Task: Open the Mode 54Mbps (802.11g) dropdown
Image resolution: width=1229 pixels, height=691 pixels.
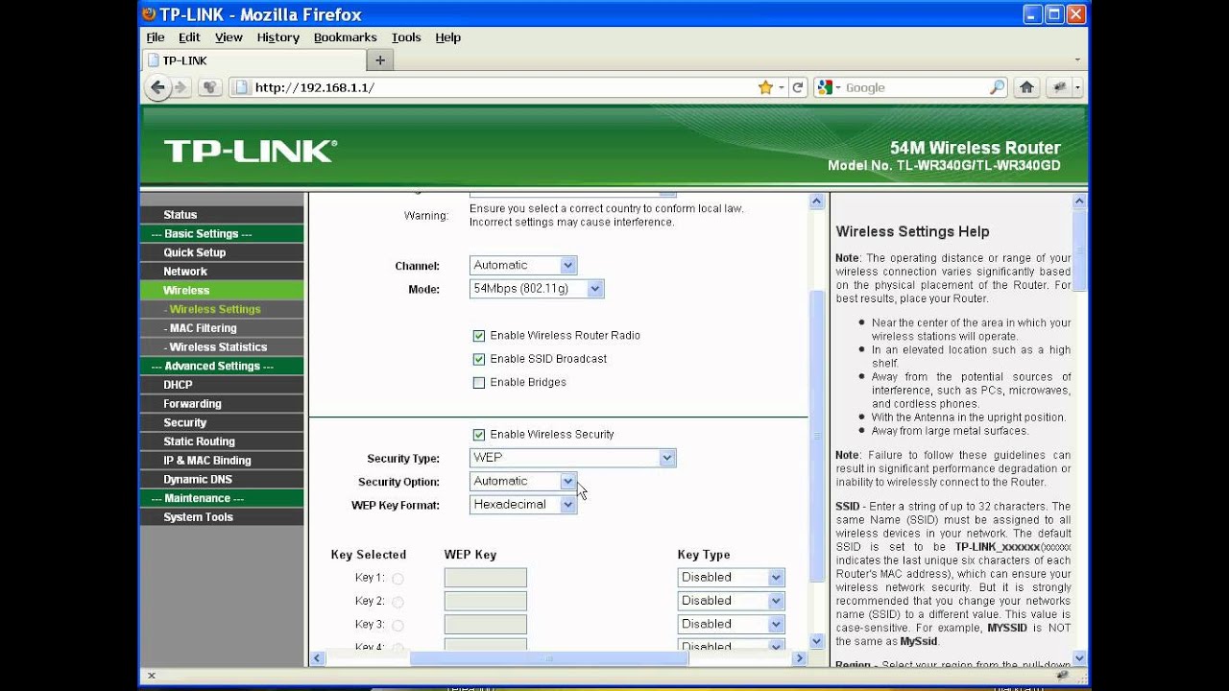Action: coord(537,289)
